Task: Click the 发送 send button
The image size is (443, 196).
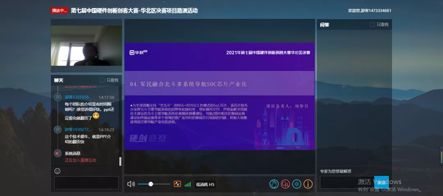Action: click(381, 182)
